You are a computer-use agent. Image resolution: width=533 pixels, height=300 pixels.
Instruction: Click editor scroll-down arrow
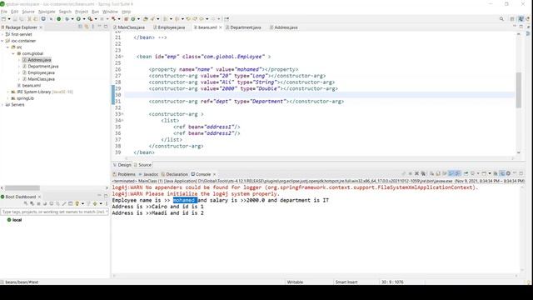[518, 152]
